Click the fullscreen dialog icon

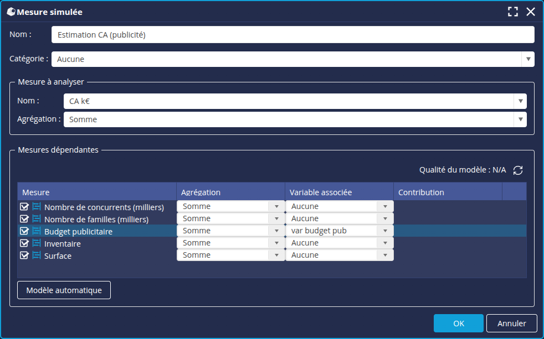513,12
